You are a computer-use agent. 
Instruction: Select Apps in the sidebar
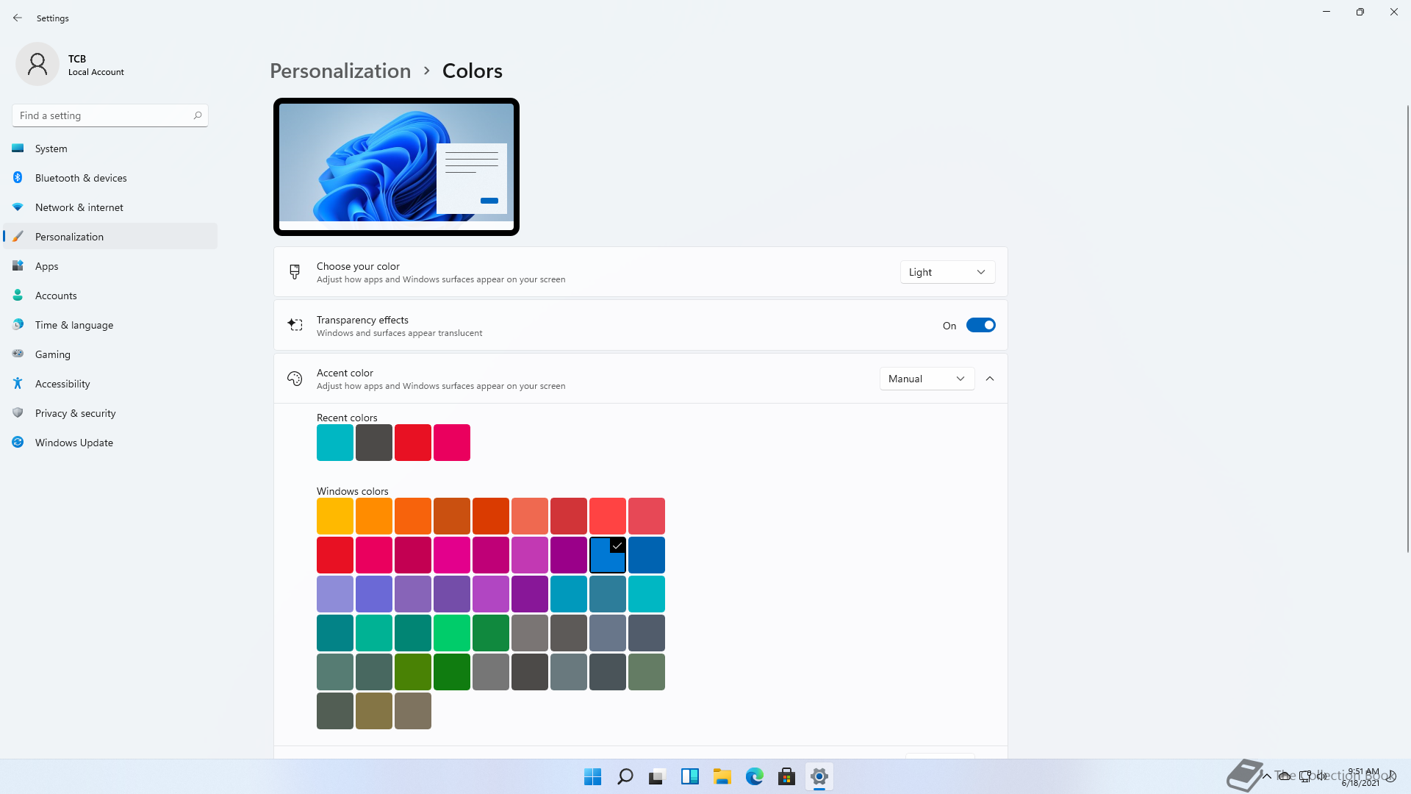(x=110, y=266)
